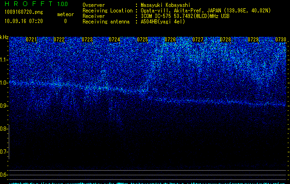Screen dimensions: 290x184
Task: Click the meteor label
Action: click(x=65, y=14)
